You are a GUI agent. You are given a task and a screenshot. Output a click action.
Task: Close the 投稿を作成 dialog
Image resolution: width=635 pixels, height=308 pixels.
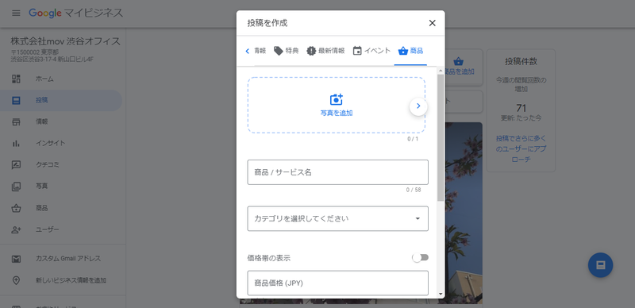pos(432,23)
